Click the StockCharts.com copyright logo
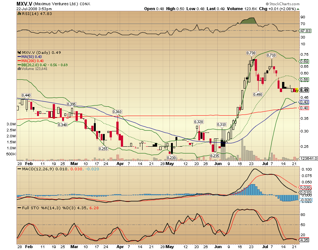Screen dimensions: 318x250 282,4
